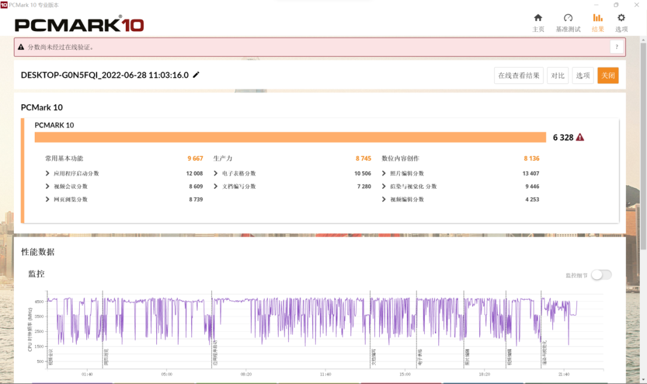Viewport: 647px width, 384px height.
Task: Click the 对比 compare button
Action: click(558, 75)
